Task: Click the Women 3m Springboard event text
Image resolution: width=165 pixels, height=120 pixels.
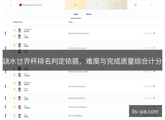Action: [78, 107]
